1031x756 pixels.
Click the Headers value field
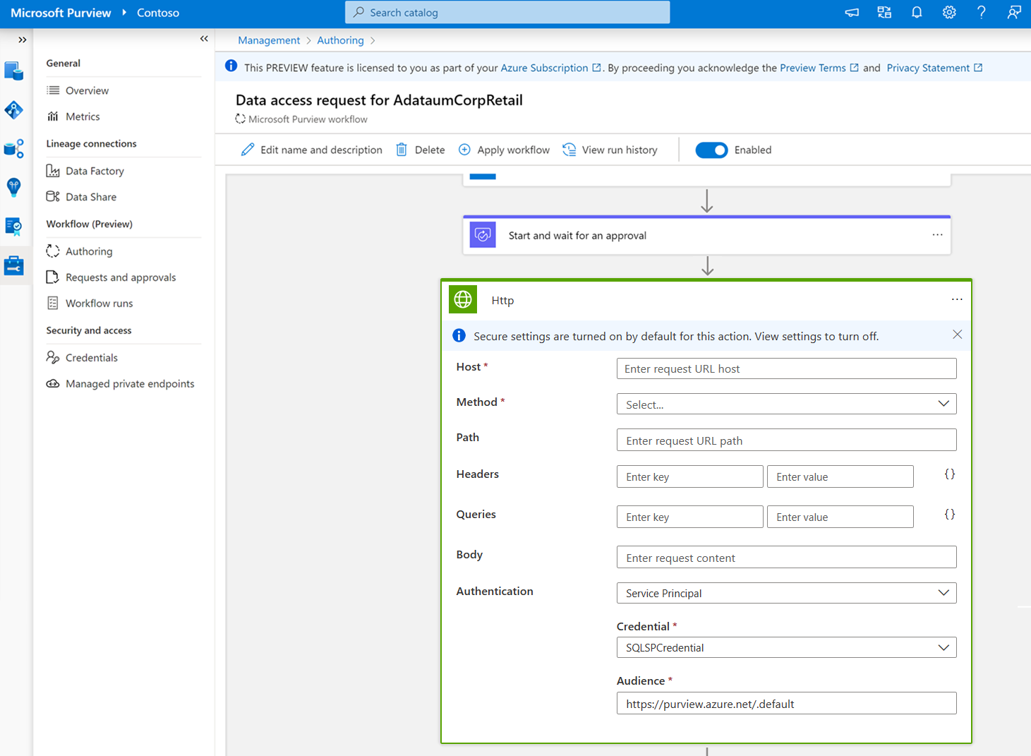coord(840,476)
